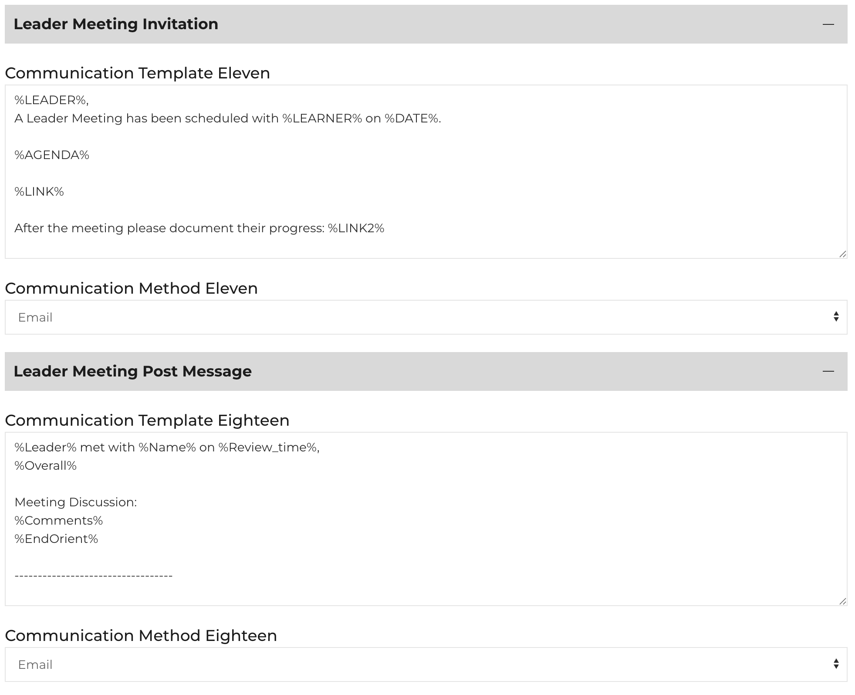Click the Leader Meeting Invitation header title
Image resolution: width=855 pixels, height=695 pixels.
116,24
